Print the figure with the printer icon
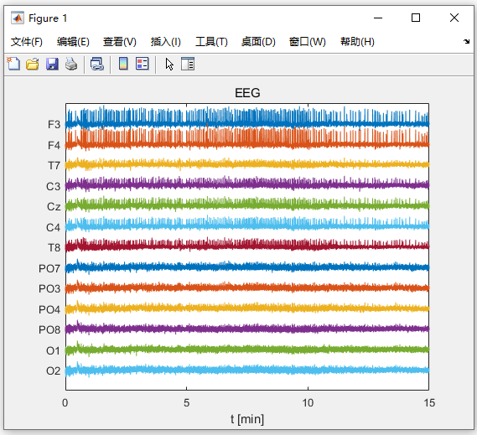Image resolution: width=477 pixels, height=435 pixels. pyautogui.click(x=71, y=64)
